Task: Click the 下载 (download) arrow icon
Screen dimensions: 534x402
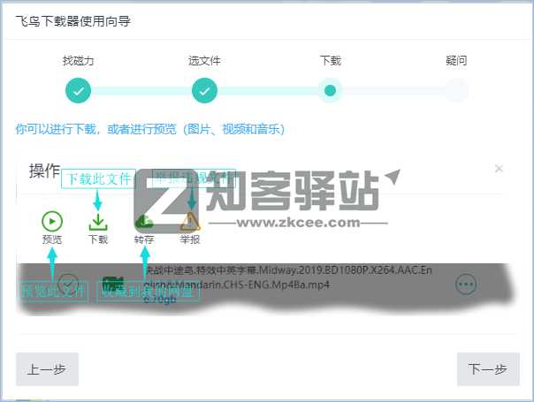Action: pyautogui.click(x=98, y=221)
